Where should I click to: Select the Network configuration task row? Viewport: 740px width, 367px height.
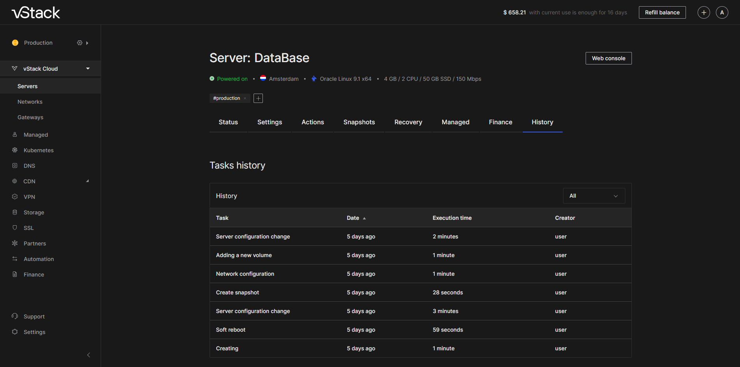pos(420,274)
